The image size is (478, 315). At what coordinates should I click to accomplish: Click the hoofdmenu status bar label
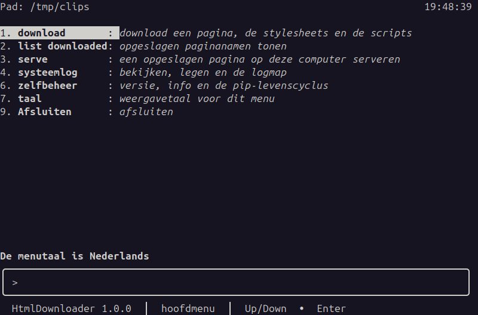click(188, 308)
